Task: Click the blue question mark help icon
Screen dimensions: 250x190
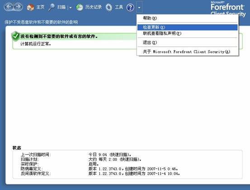Action: (130, 8)
